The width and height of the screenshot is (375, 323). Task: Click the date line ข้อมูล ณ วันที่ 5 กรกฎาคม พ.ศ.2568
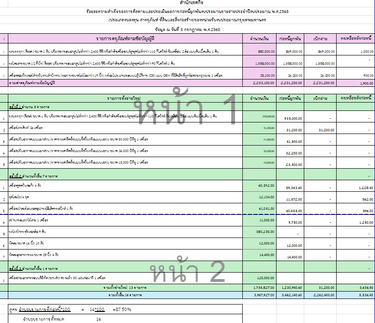(x=188, y=30)
